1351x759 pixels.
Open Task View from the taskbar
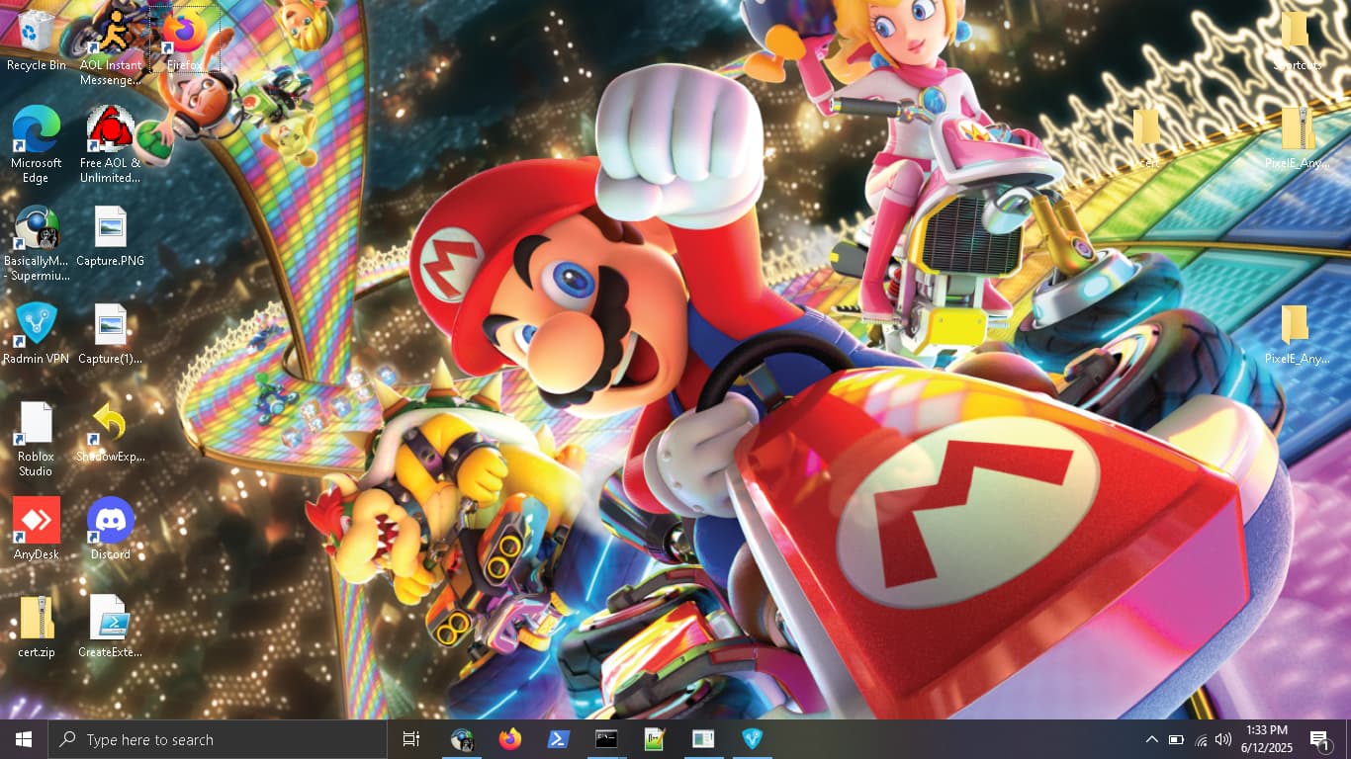[411, 739]
